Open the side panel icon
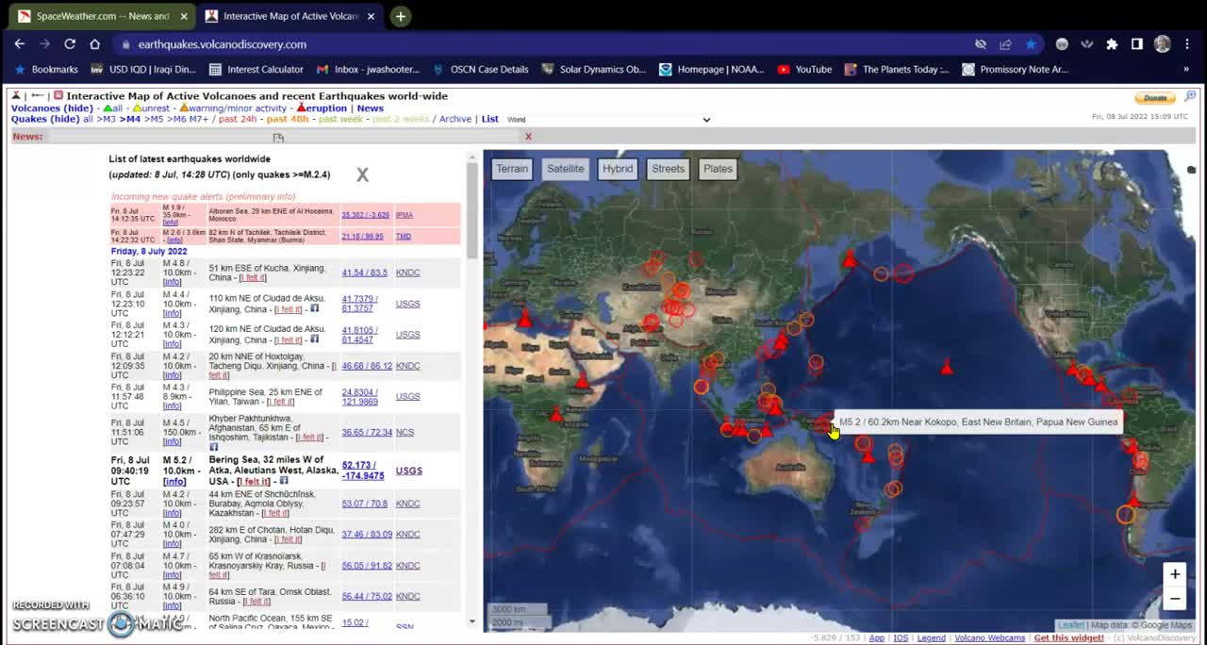1207x645 pixels. 1137,44
